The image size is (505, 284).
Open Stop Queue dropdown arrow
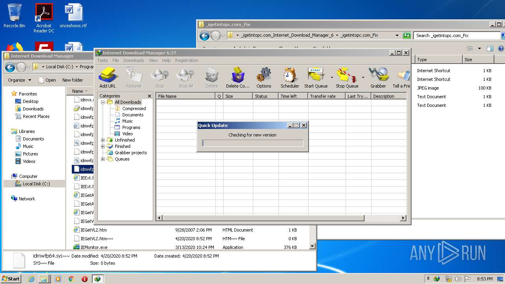[363, 77]
